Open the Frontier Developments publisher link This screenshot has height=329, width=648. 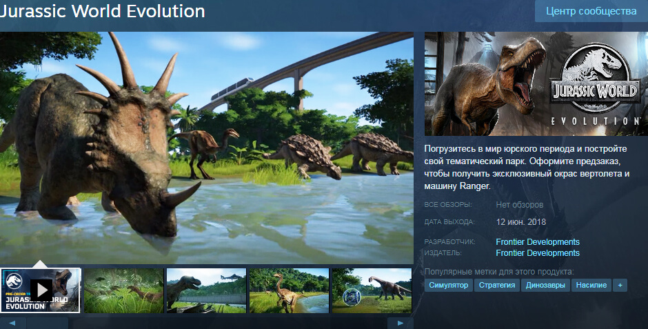[538, 252]
